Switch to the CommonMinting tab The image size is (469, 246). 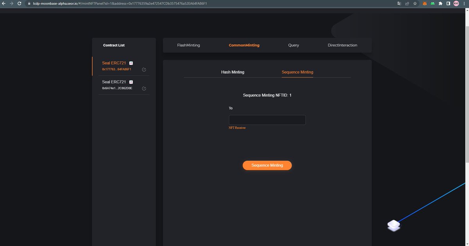[244, 45]
